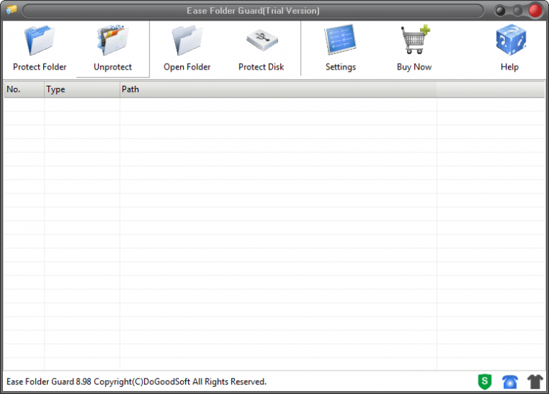Sort list by the Path column header
Viewport: 549px width, 394px height.
coord(278,89)
